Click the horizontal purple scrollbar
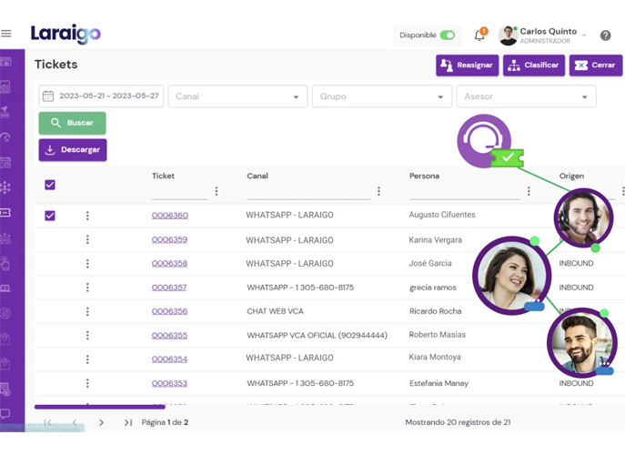Viewport: 625px width, 455px height. tap(100, 407)
